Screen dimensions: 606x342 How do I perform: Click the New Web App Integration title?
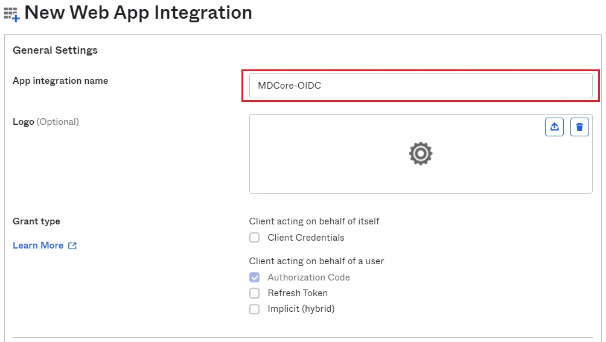138,12
